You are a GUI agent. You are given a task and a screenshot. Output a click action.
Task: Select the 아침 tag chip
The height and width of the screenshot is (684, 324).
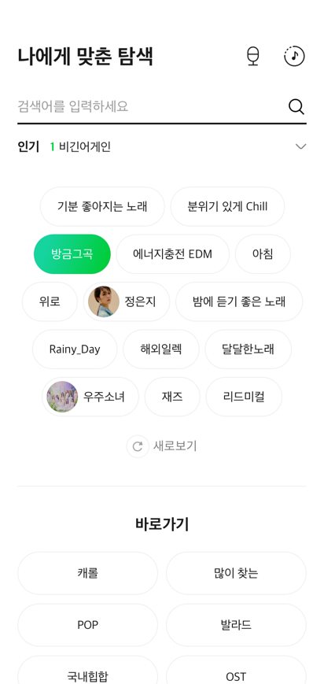(x=263, y=254)
